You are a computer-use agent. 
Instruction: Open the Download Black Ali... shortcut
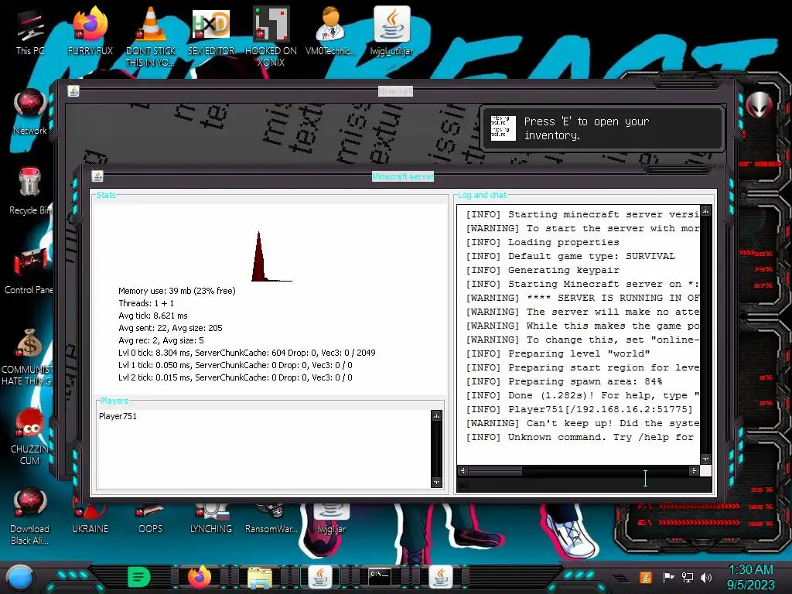click(29, 516)
